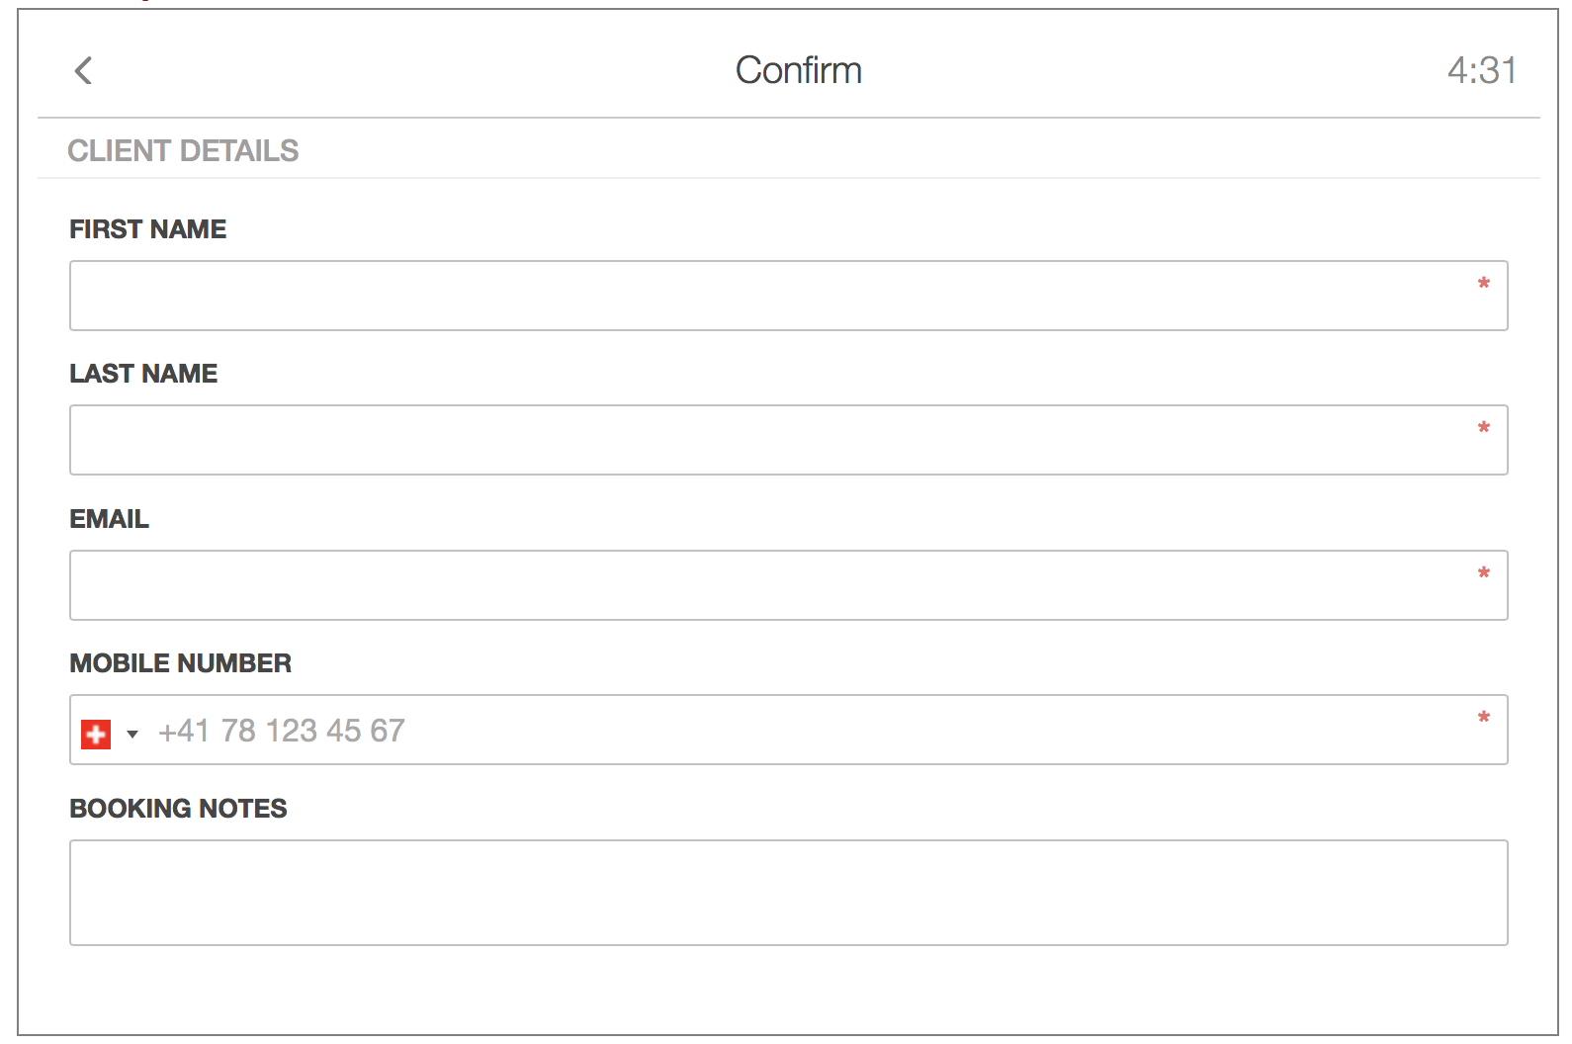Click the Confirm page title
The width and height of the screenshot is (1572, 1044).
pos(798,70)
